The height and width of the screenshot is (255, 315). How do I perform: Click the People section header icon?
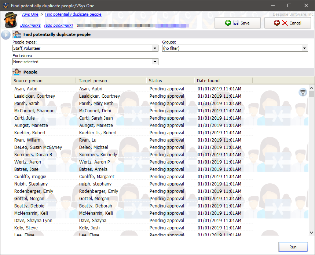pos(17,72)
